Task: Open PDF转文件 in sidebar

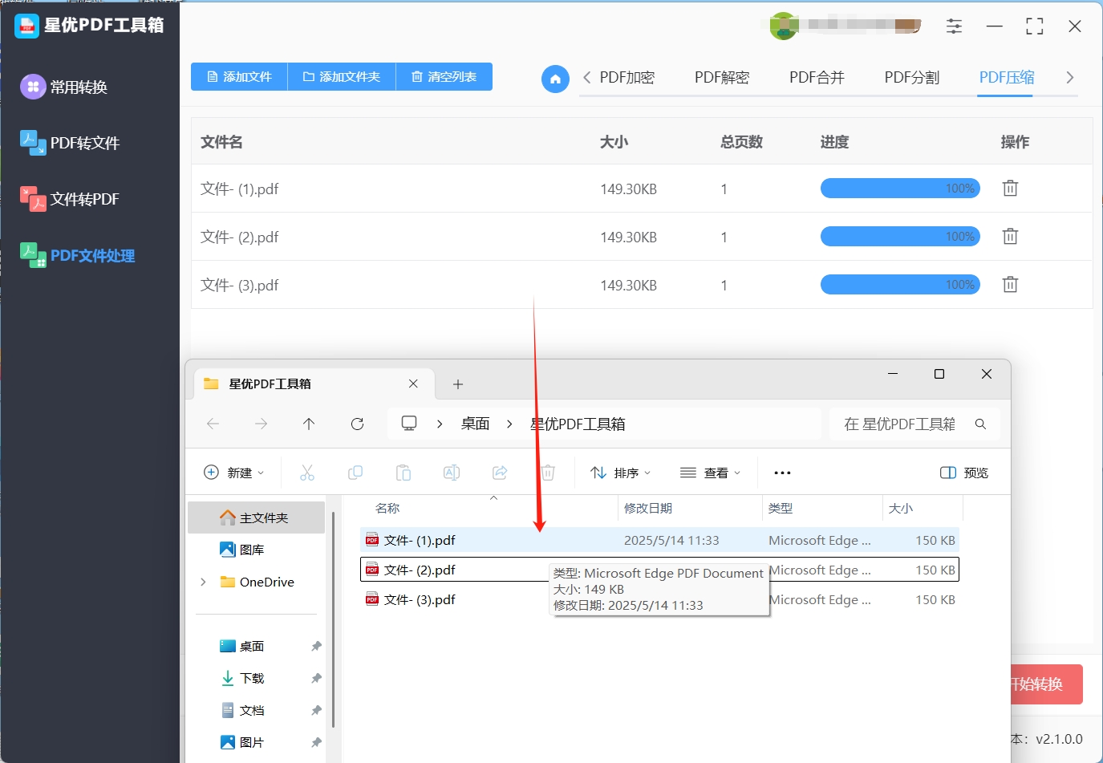Action: tap(70, 143)
